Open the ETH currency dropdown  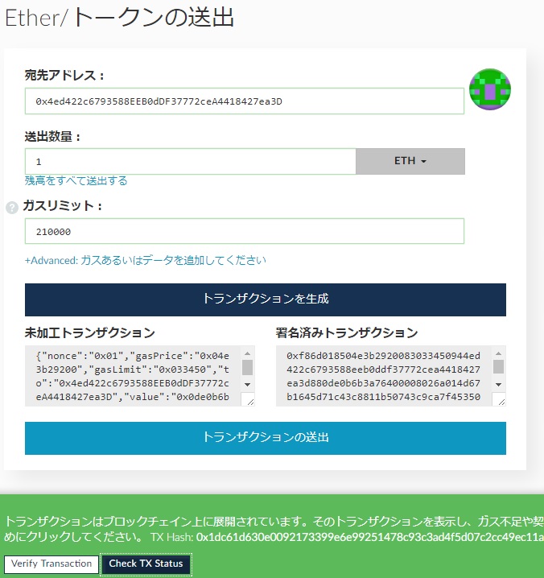point(410,161)
